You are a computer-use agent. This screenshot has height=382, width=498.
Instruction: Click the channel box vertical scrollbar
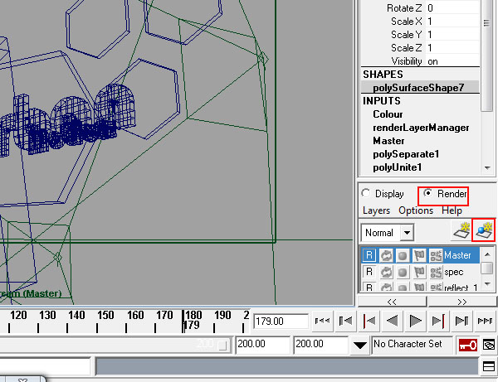coord(486,56)
